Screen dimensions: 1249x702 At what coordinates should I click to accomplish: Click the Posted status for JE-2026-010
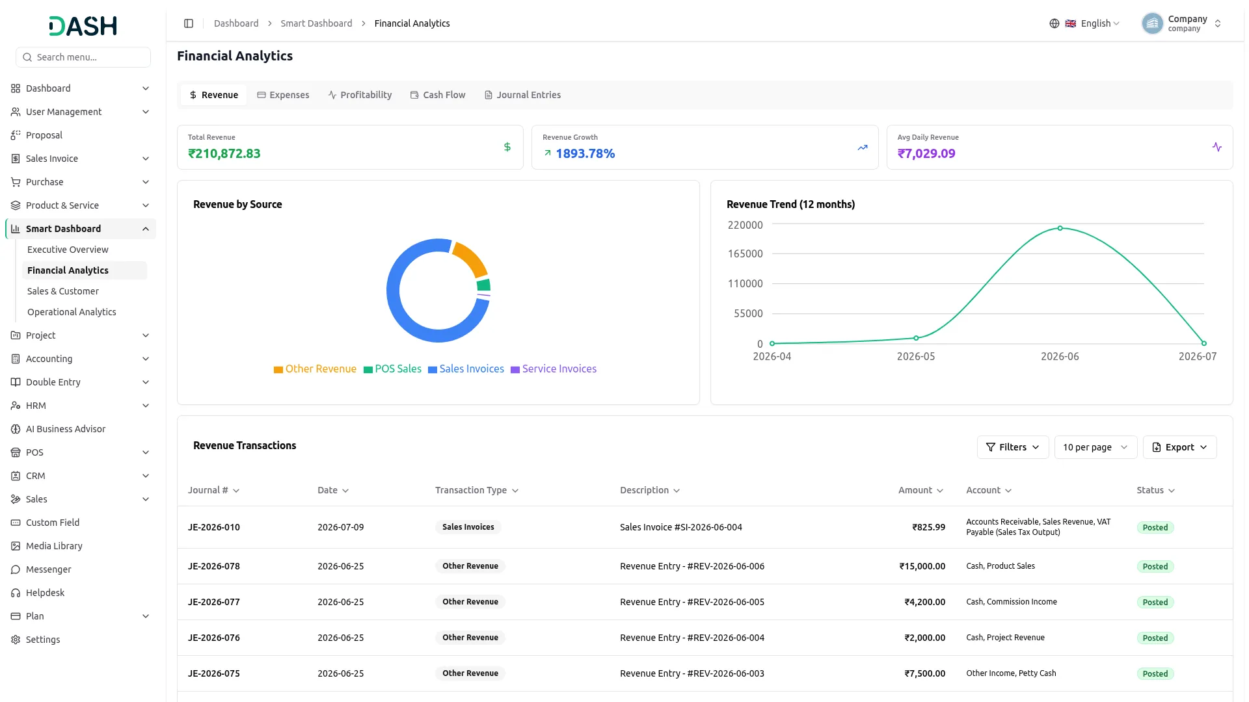coord(1155,528)
